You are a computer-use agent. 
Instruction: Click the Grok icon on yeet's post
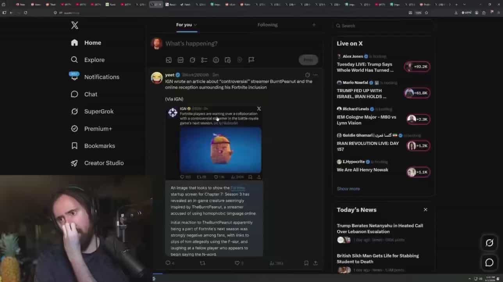307,75
